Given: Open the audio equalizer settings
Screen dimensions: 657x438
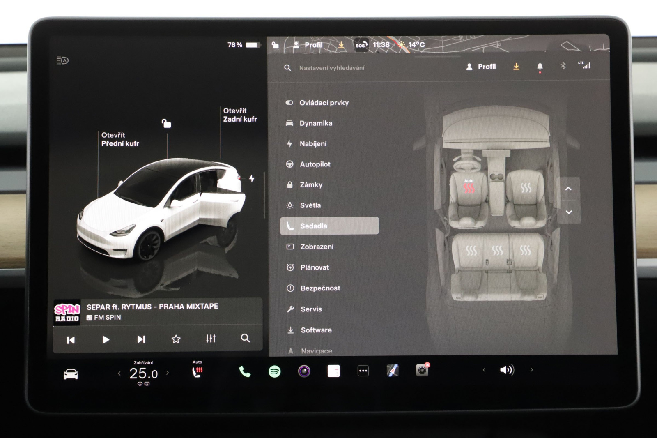Looking at the screenshot, I should (211, 339).
